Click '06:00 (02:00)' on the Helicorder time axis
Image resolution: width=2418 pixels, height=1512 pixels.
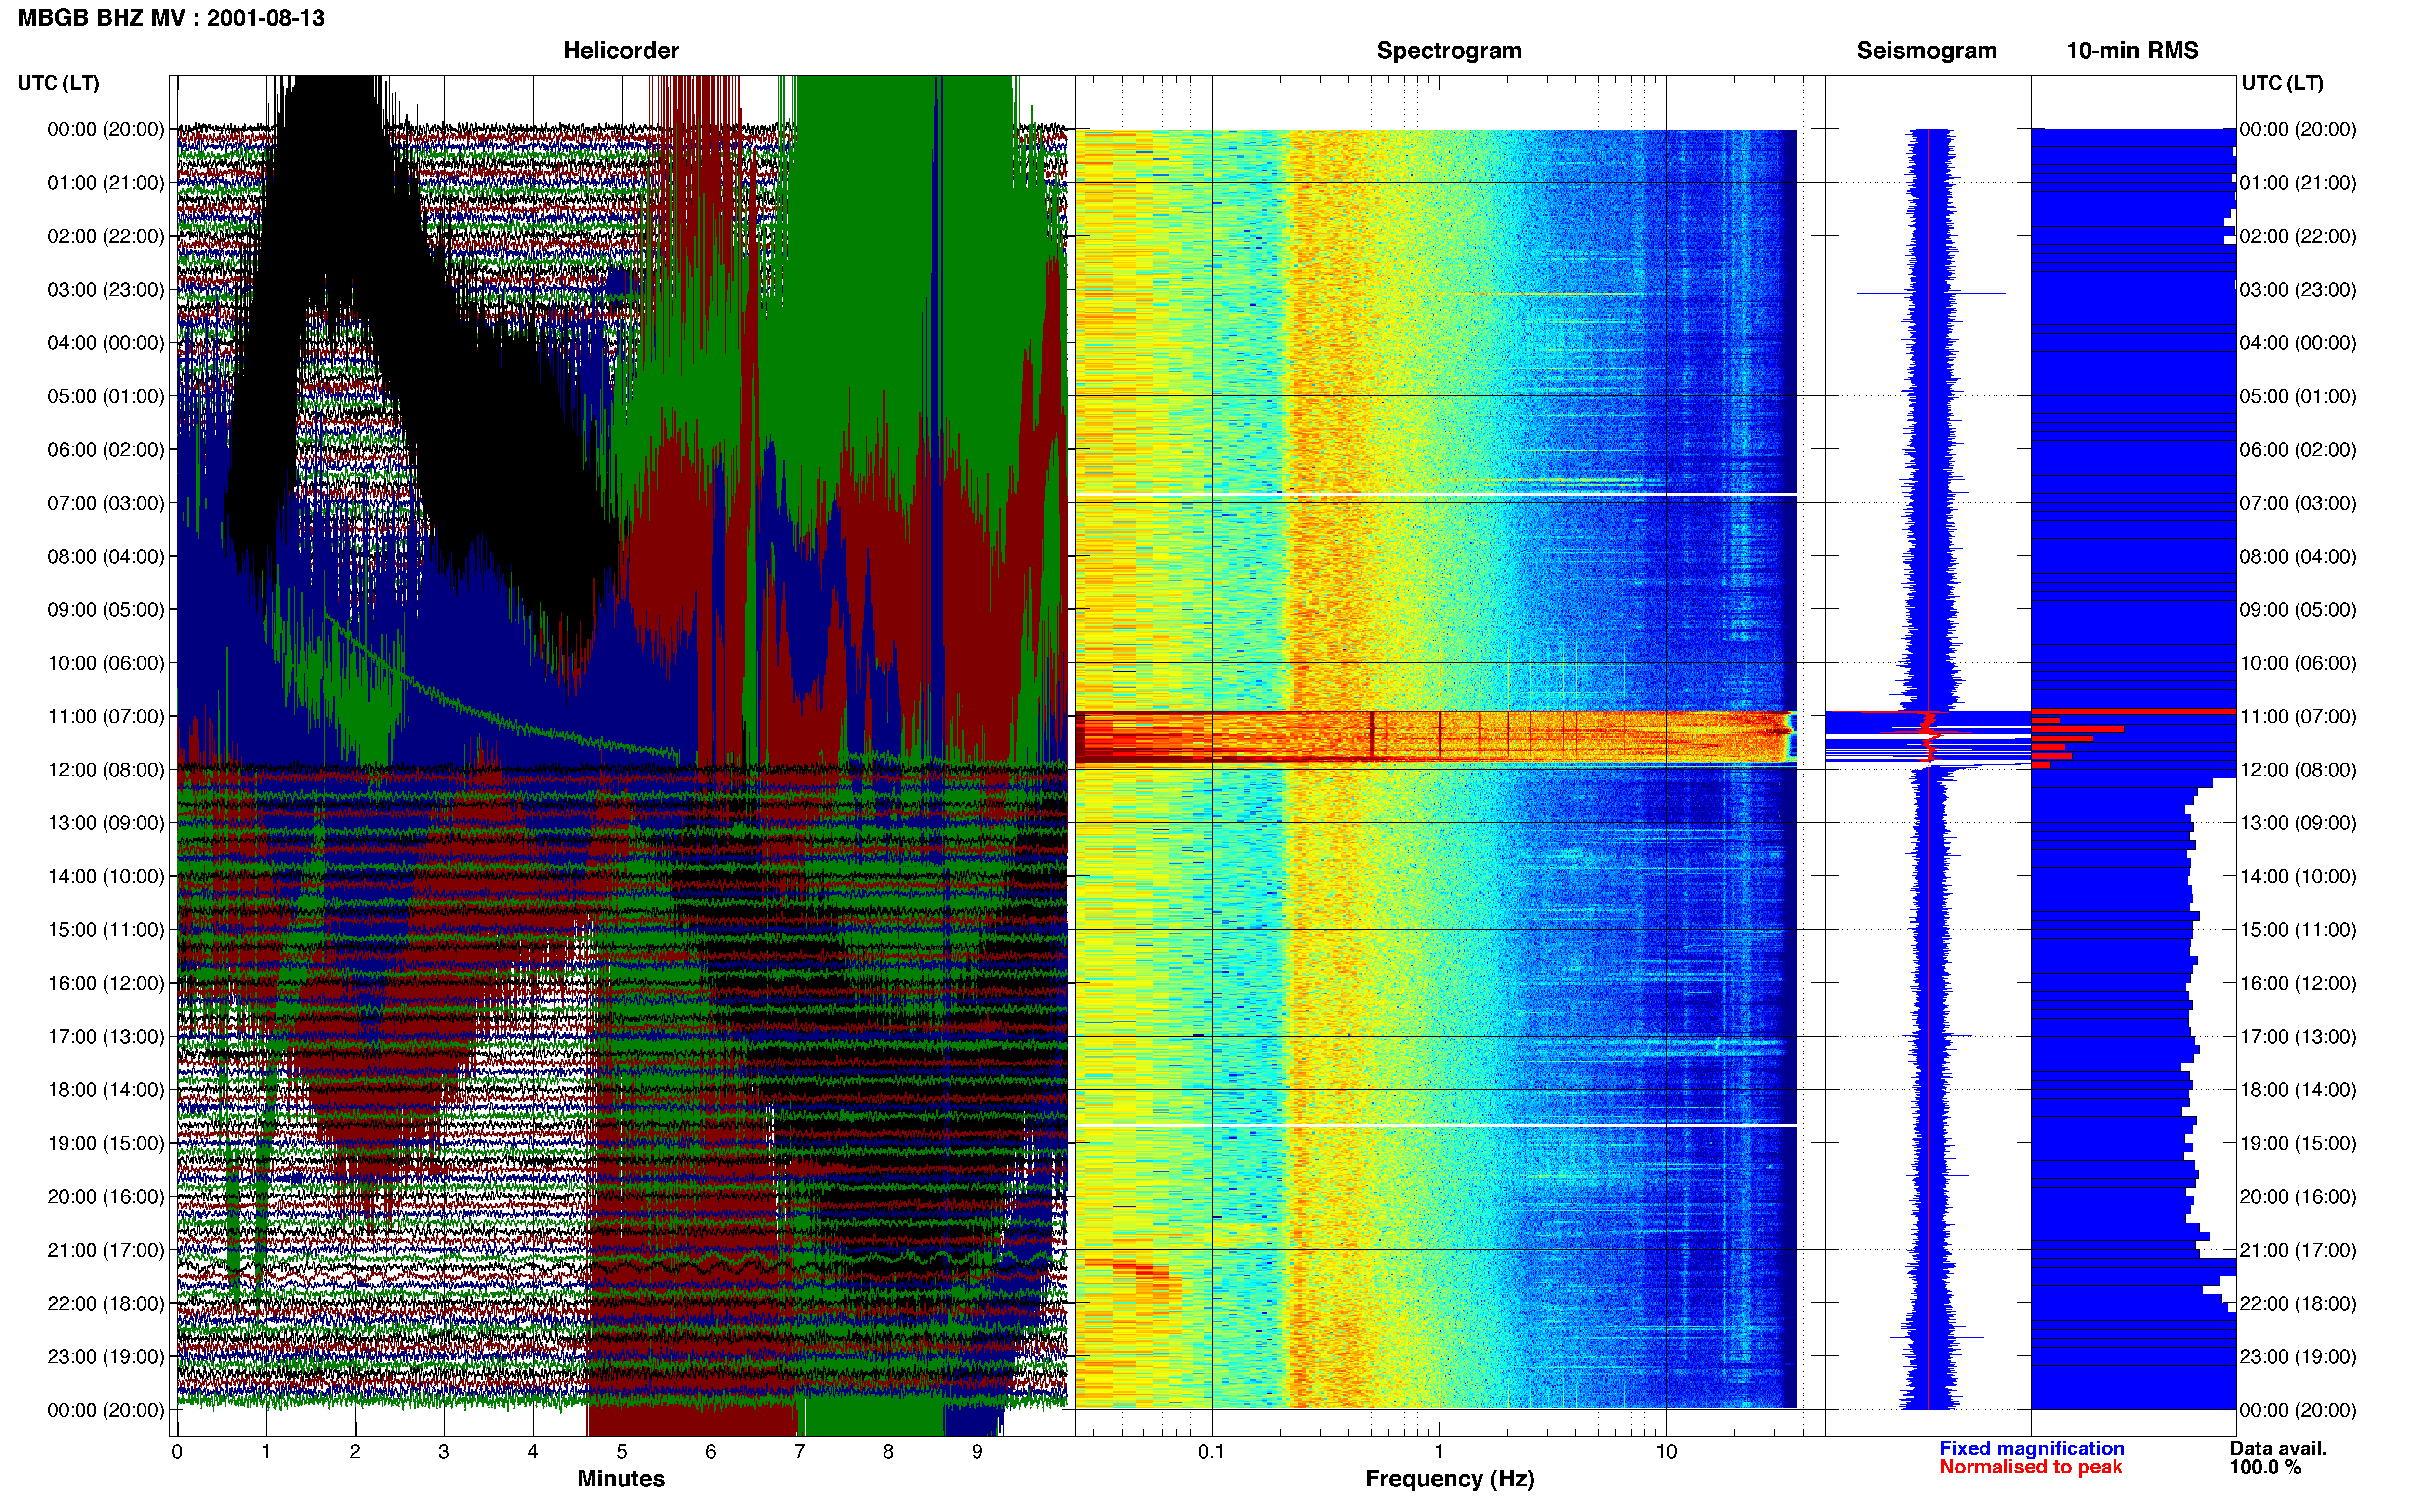coord(106,450)
